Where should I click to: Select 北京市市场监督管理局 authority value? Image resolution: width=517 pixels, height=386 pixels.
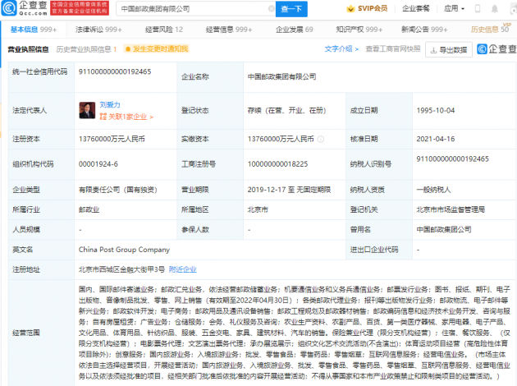451,209
